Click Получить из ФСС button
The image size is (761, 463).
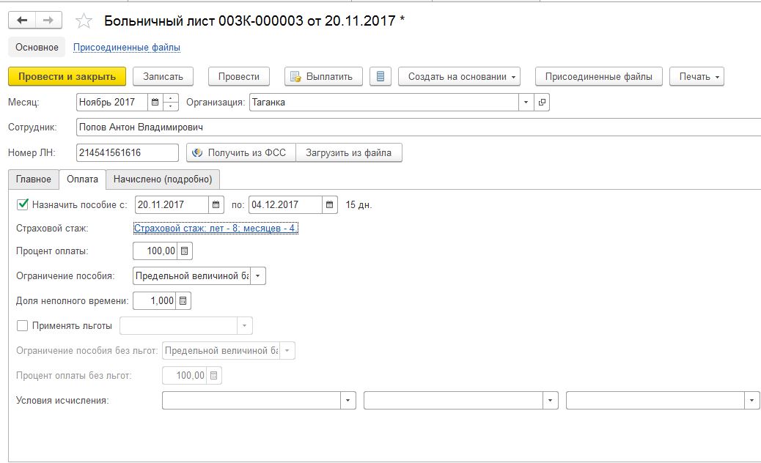click(241, 152)
